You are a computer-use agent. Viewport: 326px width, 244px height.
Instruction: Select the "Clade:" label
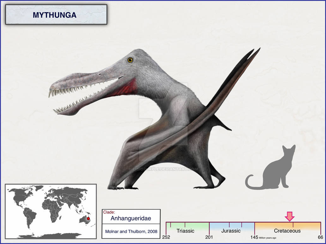(109, 212)
